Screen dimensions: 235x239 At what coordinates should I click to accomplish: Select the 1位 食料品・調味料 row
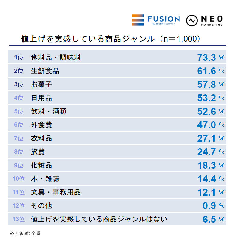click(117, 57)
